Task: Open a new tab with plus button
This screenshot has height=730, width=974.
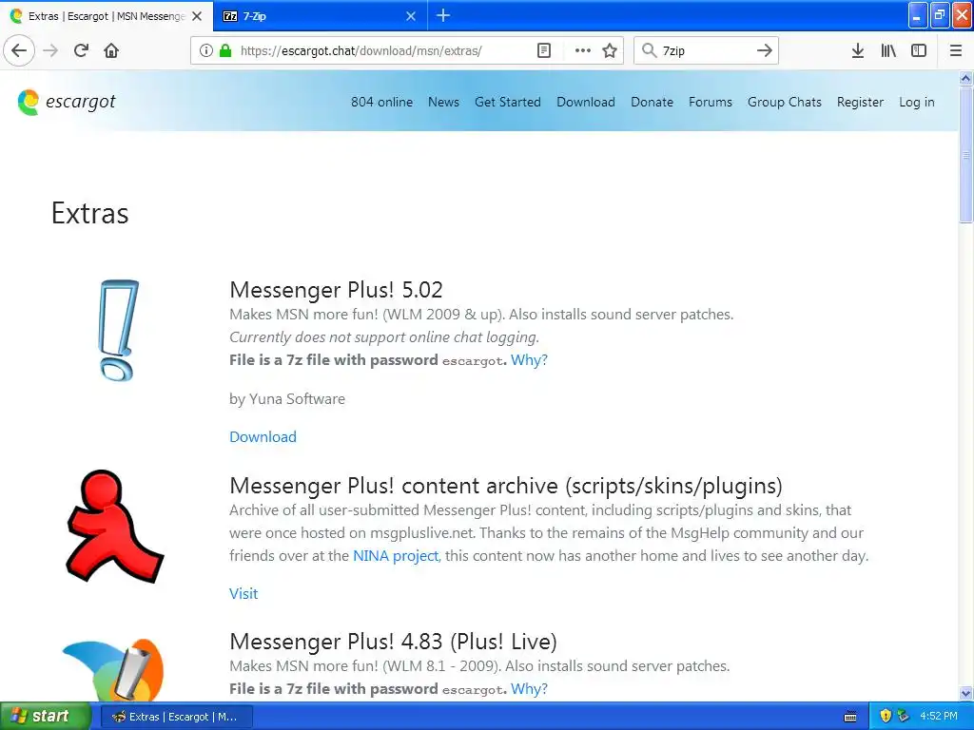Action: (x=443, y=15)
